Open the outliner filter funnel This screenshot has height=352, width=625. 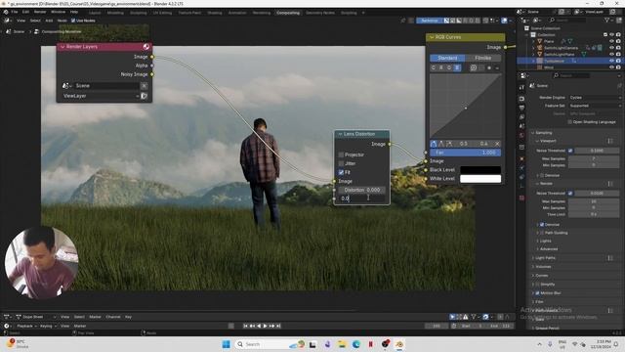click(x=607, y=20)
